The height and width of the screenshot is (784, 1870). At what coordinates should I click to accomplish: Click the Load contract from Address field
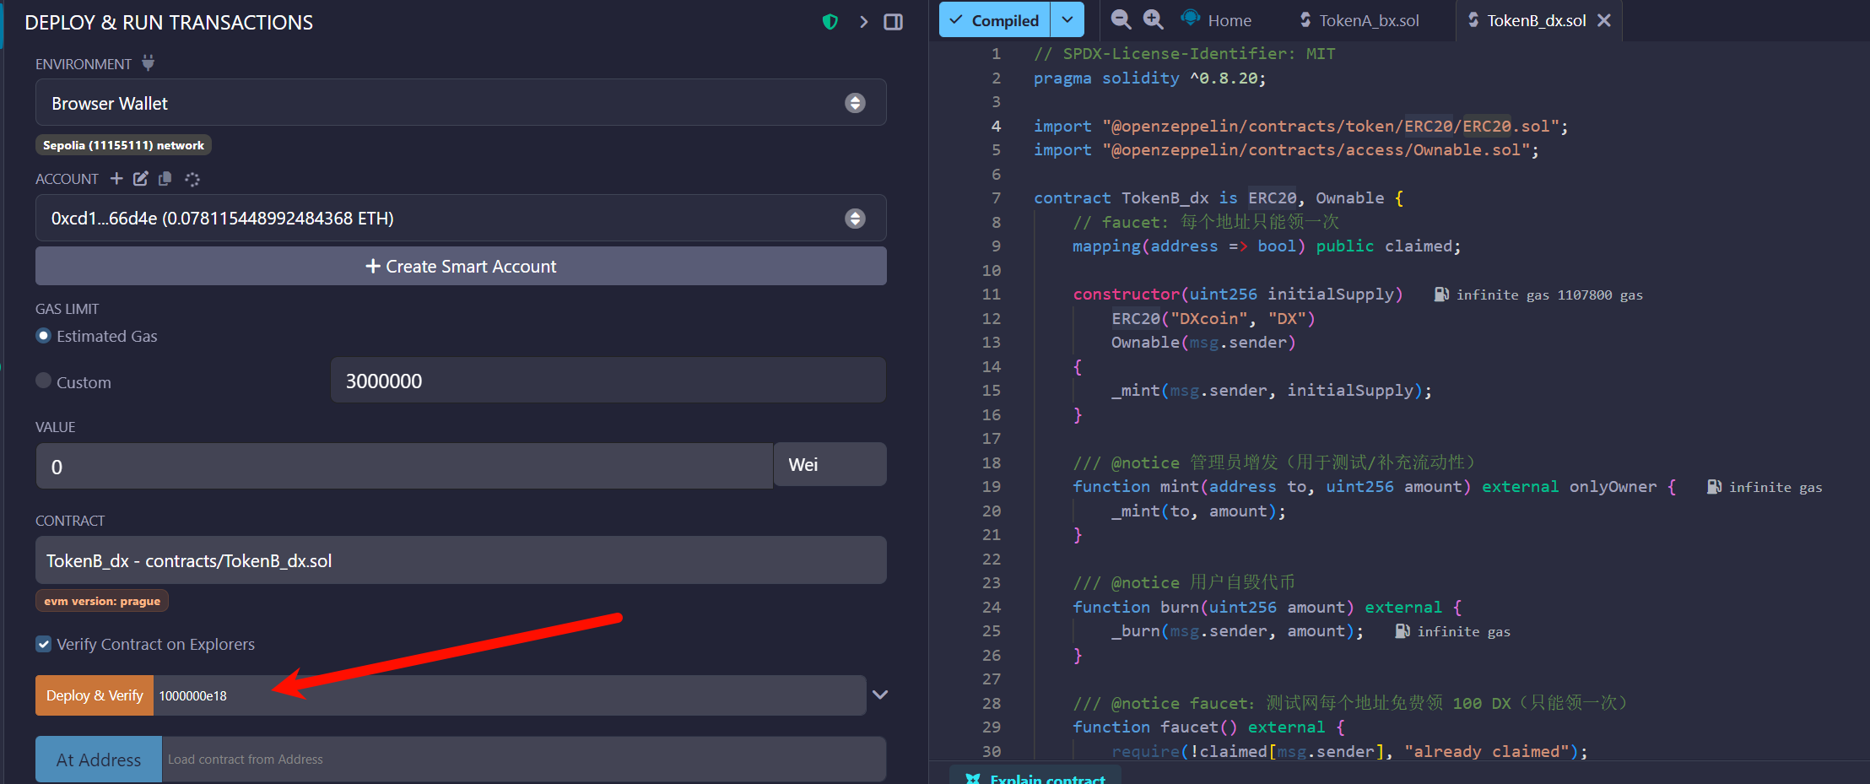[x=523, y=760]
